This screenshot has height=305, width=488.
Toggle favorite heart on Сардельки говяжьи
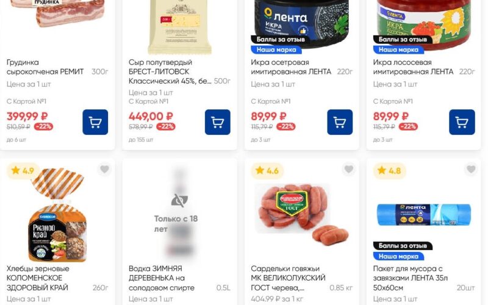point(349,170)
